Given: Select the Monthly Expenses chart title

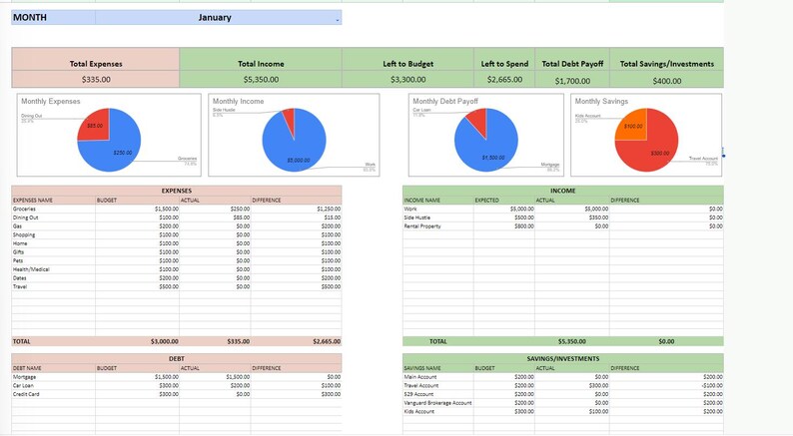Looking at the screenshot, I should 51,101.
